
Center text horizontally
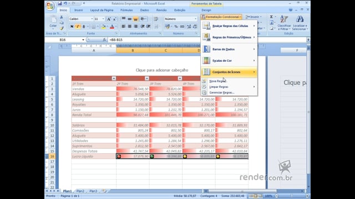pos(129,27)
